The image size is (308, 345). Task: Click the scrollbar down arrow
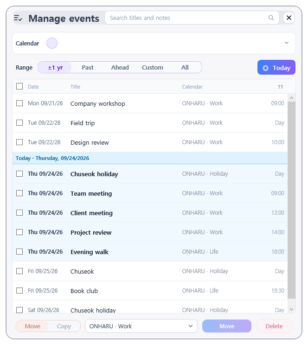coord(291,309)
